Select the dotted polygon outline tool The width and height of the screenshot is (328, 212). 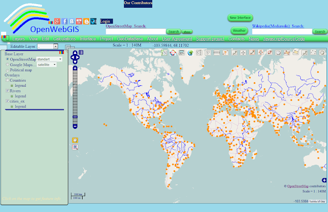[313, 52]
